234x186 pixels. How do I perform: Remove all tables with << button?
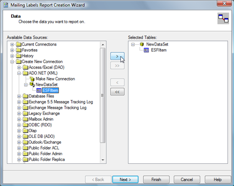click(x=117, y=92)
